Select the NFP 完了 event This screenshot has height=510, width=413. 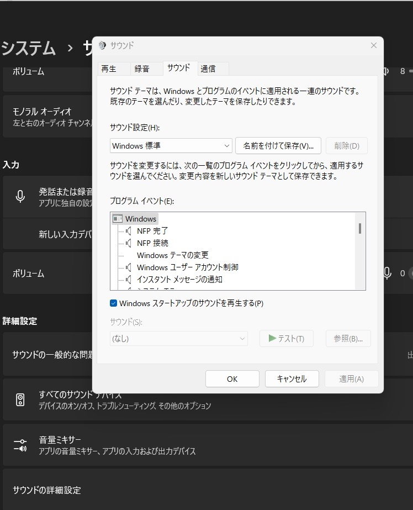(x=152, y=231)
